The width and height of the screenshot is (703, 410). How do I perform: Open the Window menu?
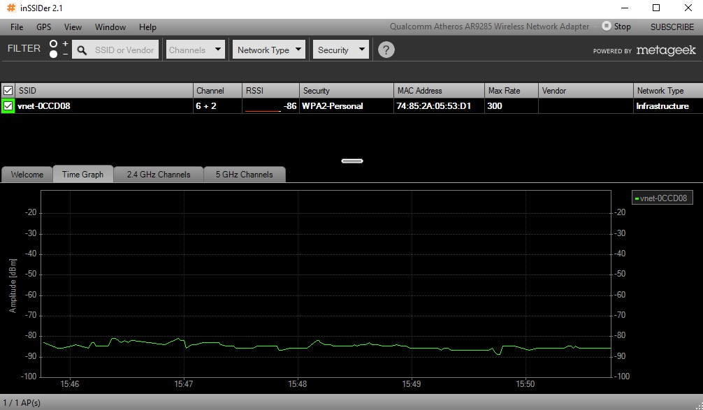tap(110, 27)
